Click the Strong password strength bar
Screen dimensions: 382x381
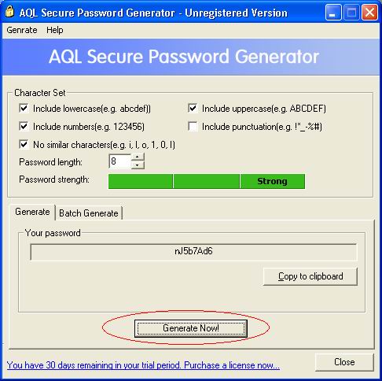click(272, 181)
